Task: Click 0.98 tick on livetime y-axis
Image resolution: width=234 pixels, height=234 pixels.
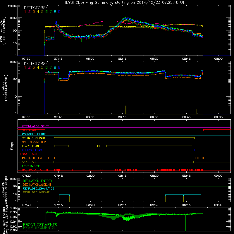Action: click(13, 212)
